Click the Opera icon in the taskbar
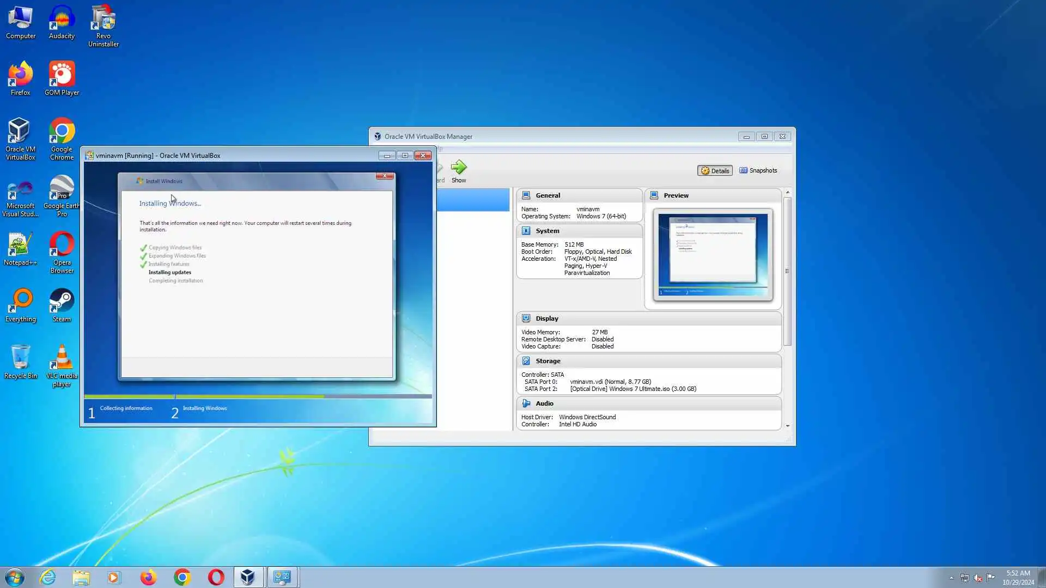Screen dimensions: 1046x588 point(216,577)
